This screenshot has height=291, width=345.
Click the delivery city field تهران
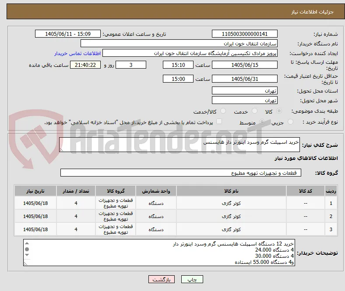point(244,100)
